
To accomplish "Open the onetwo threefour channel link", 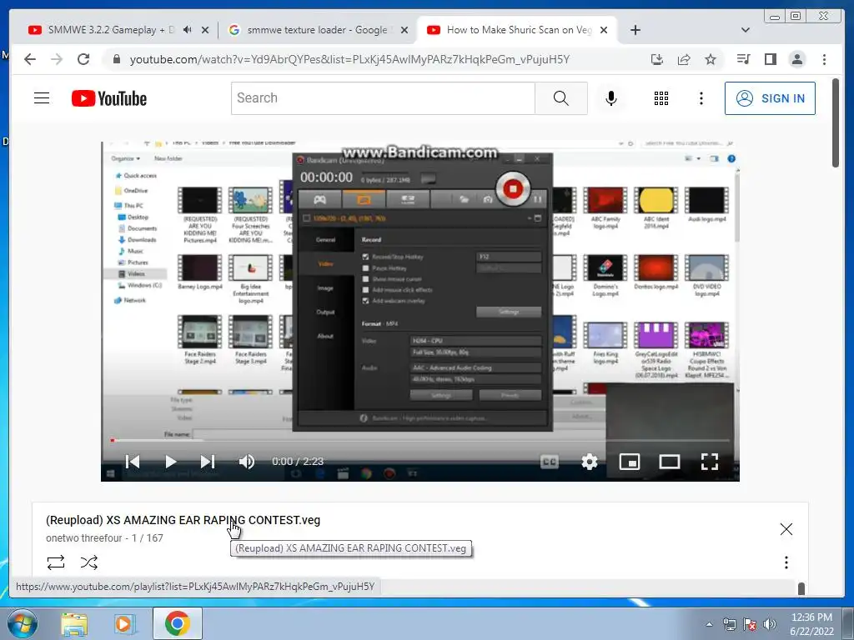I will tap(84, 537).
